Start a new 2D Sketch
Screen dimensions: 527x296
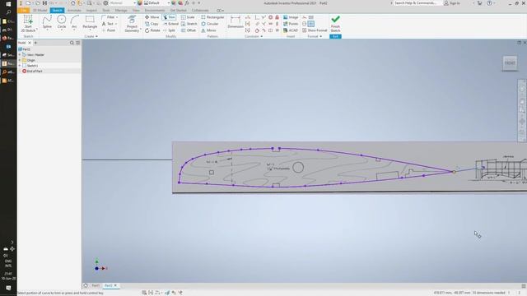click(x=28, y=23)
